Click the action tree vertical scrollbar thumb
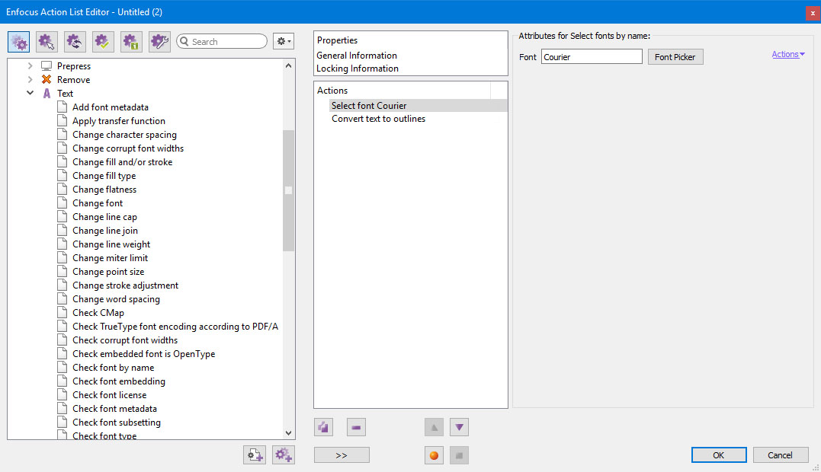 (288, 191)
